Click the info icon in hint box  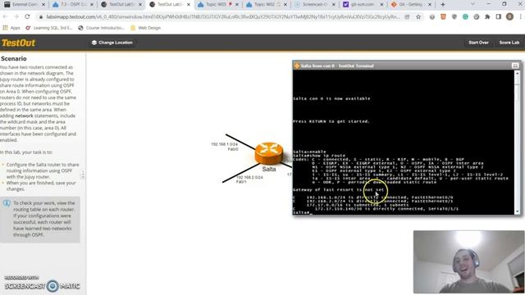click(x=7, y=203)
